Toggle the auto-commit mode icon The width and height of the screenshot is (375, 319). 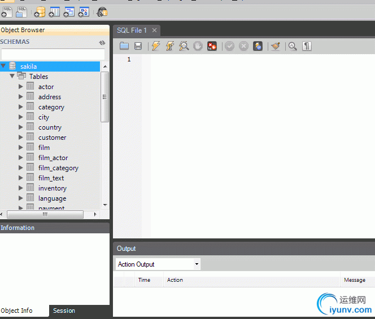pyautogui.click(x=258, y=46)
